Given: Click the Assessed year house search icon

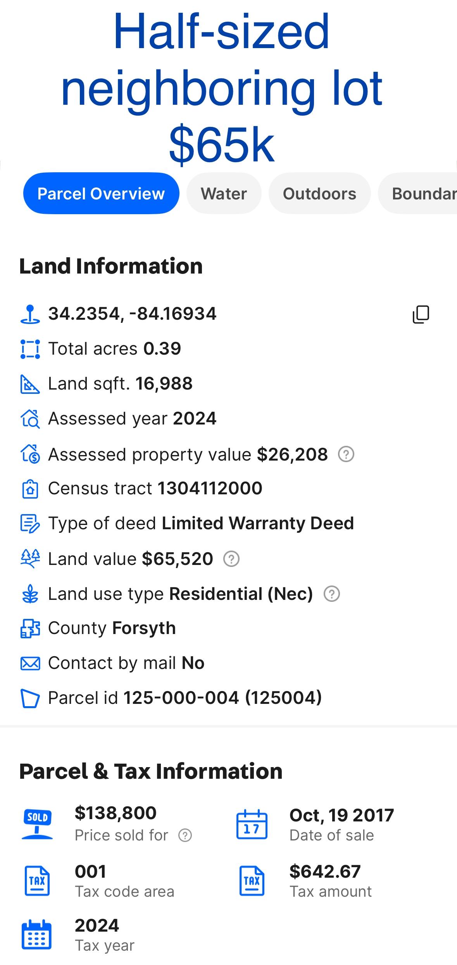Looking at the screenshot, I should coord(30,419).
